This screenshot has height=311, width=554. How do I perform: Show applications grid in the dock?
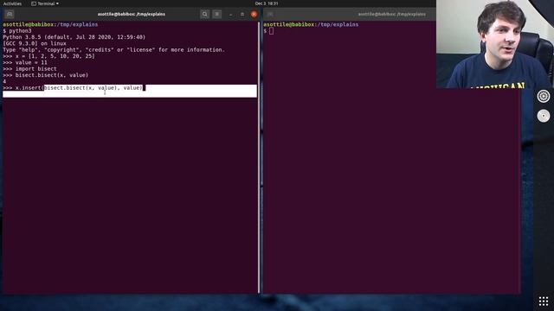pyautogui.click(x=544, y=301)
